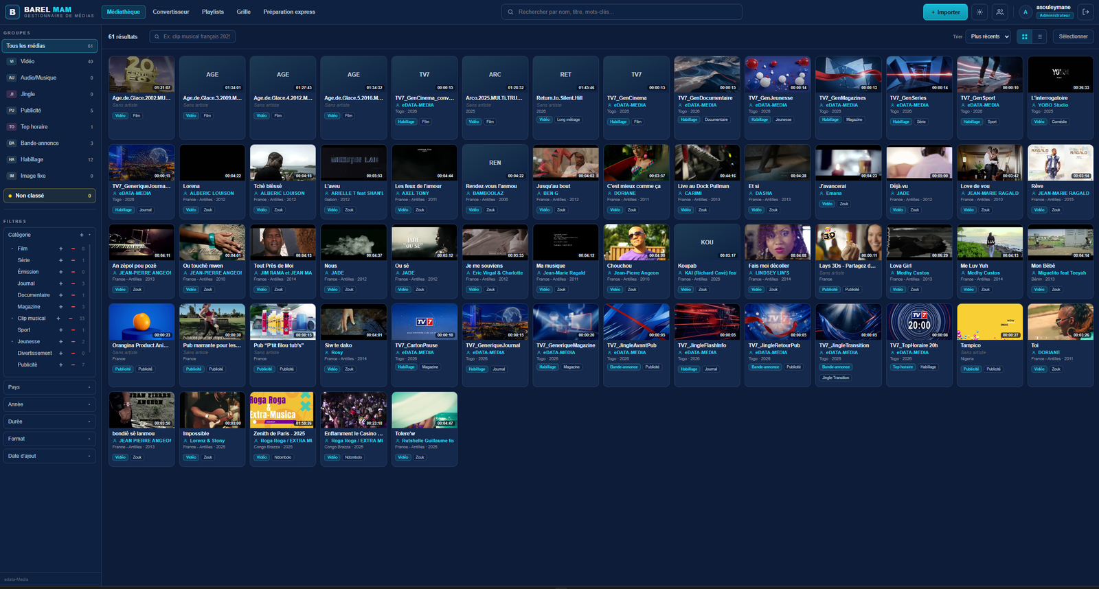Include Clip musical category with plus icon

coord(58,319)
